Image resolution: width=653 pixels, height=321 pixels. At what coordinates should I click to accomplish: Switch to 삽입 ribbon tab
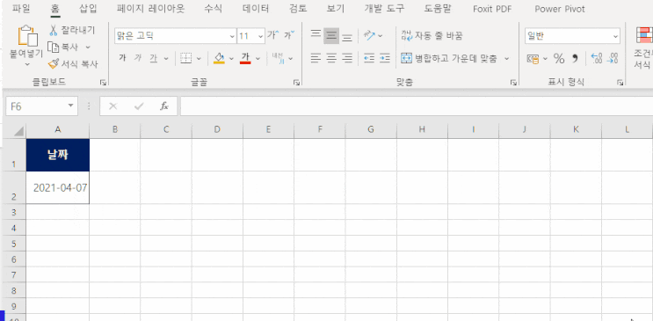pos(88,9)
